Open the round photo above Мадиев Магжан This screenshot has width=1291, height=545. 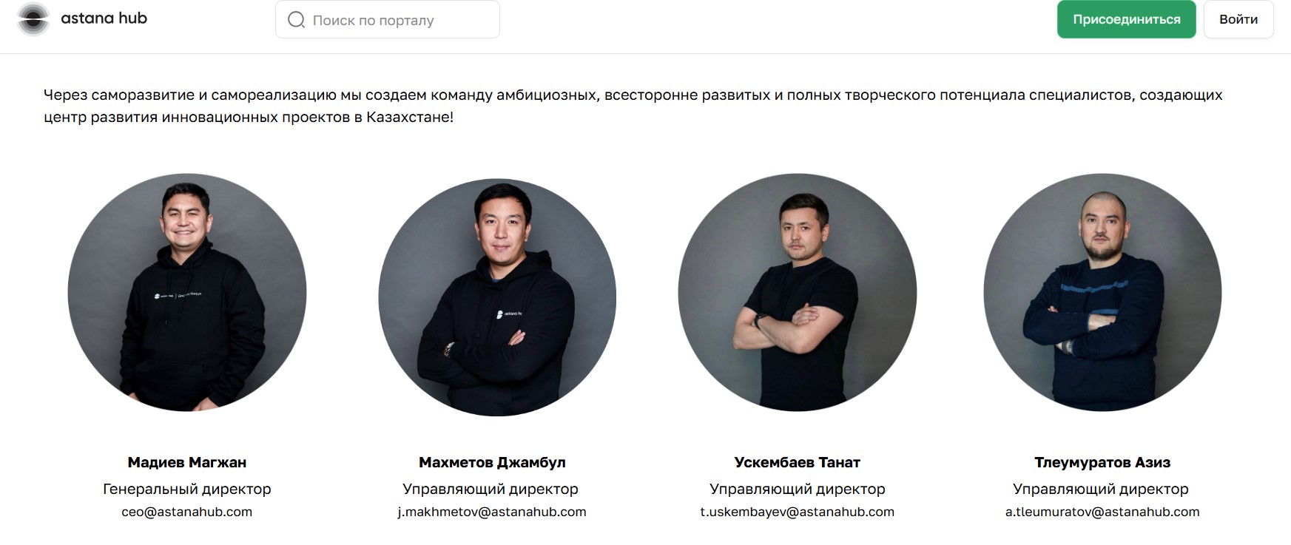coord(187,293)
